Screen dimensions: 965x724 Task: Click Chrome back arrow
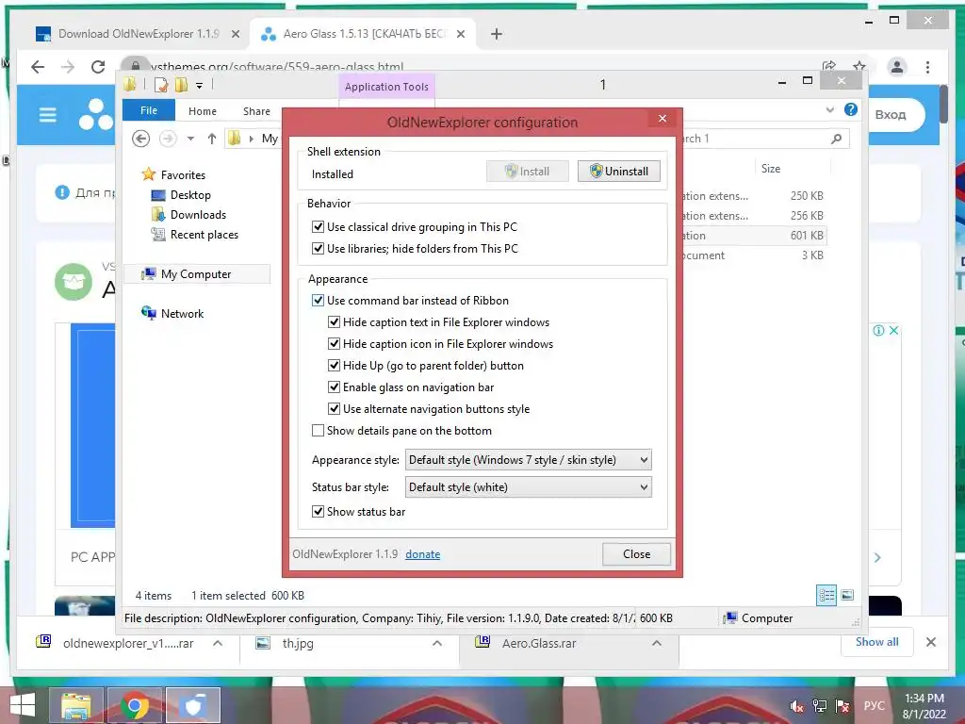click(x=38, y=67)
